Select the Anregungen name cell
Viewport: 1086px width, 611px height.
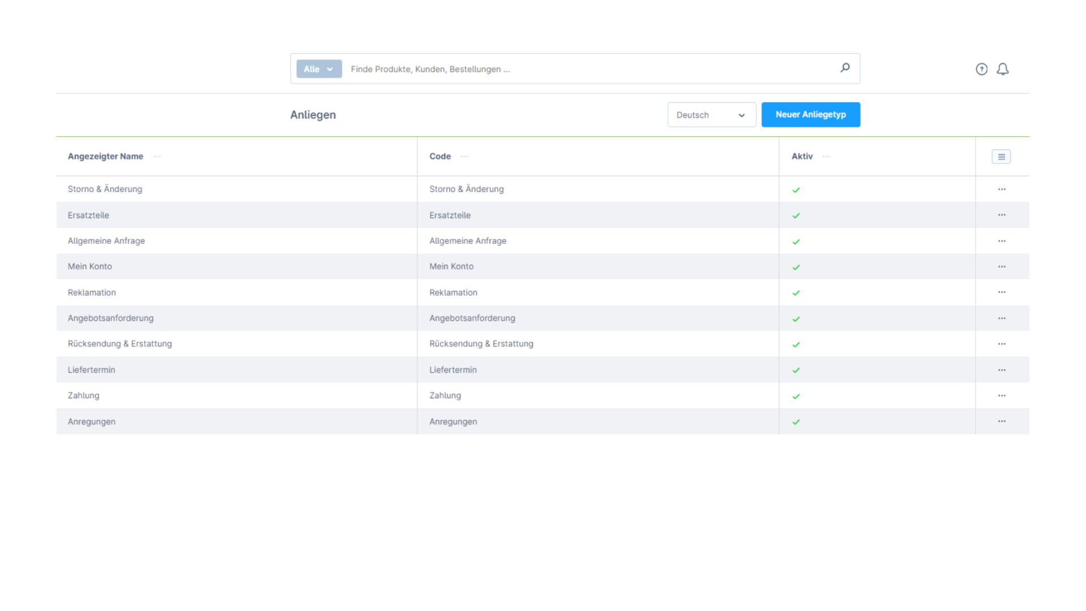[x=236, y=421]
